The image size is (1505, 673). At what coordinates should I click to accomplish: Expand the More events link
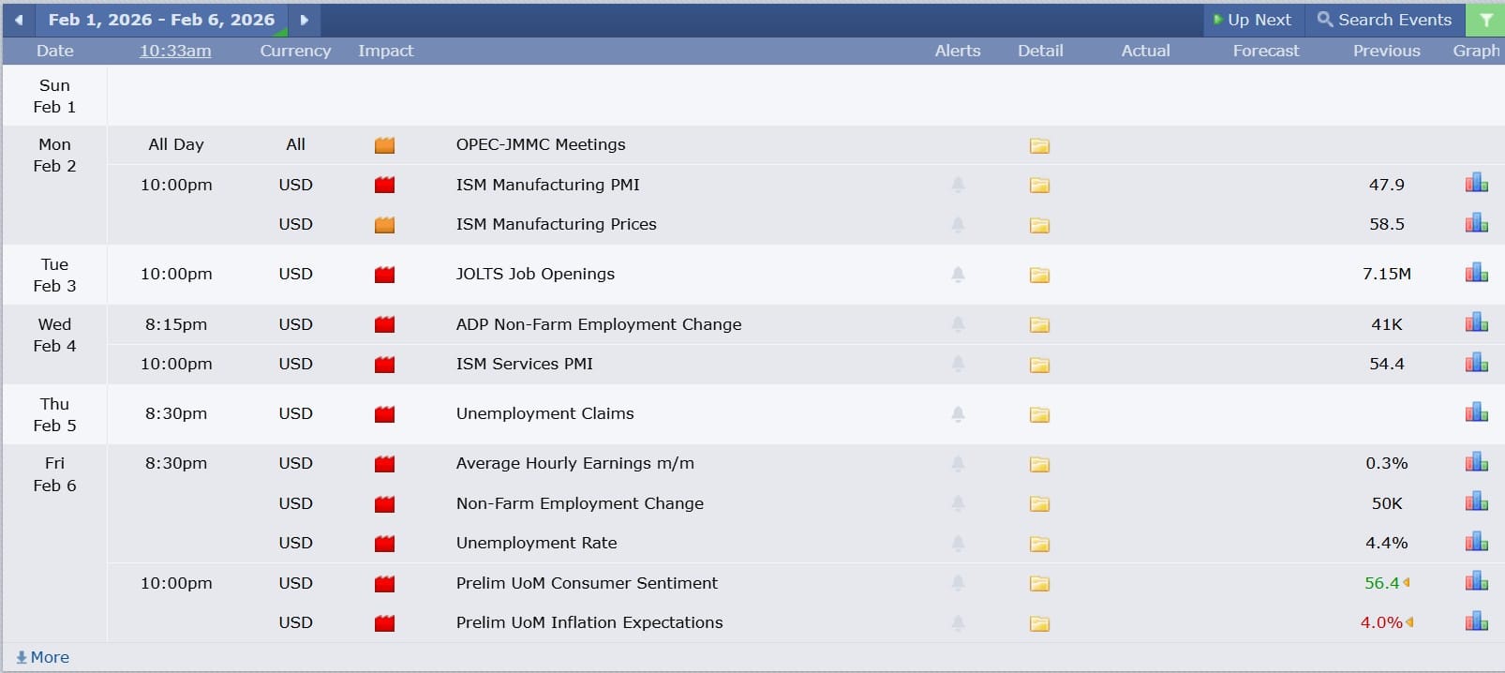(43, 657)
